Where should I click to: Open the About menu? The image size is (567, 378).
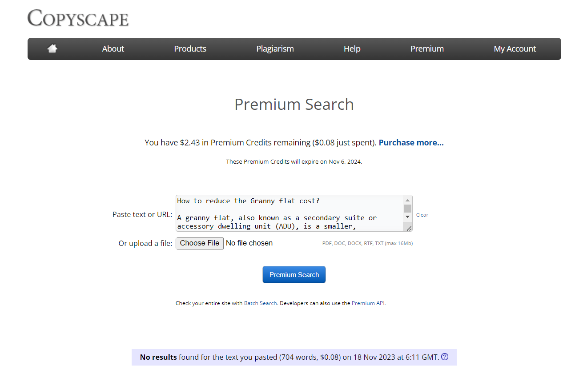pos(113,49)
